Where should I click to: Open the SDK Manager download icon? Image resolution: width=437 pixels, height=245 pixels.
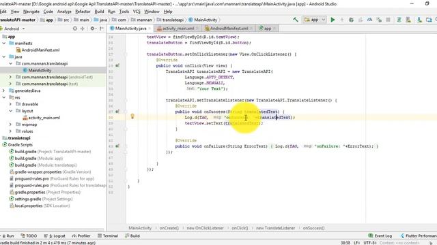[x=419, y=20]
